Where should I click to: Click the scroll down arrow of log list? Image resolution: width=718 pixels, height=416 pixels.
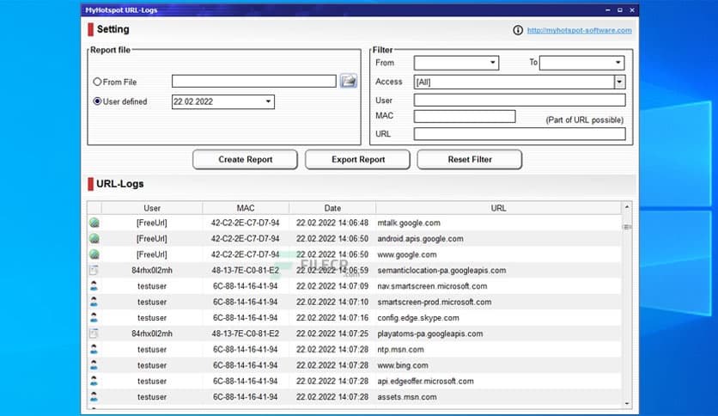tap(627, 403)
